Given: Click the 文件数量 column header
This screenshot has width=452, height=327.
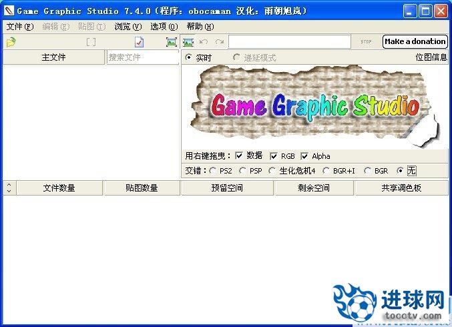Looking at the screenshot, I should [x=59, y=188].
